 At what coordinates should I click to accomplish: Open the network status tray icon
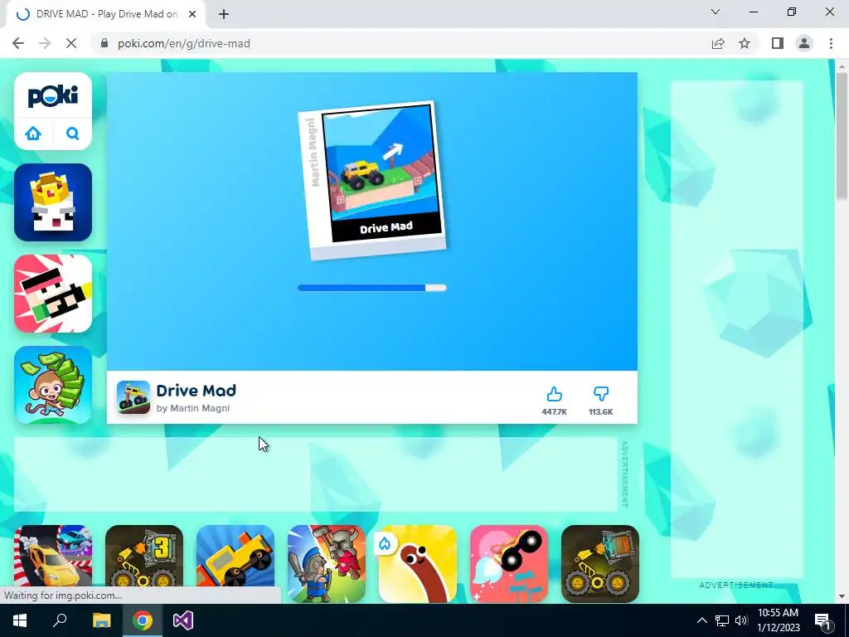(722, 620)
